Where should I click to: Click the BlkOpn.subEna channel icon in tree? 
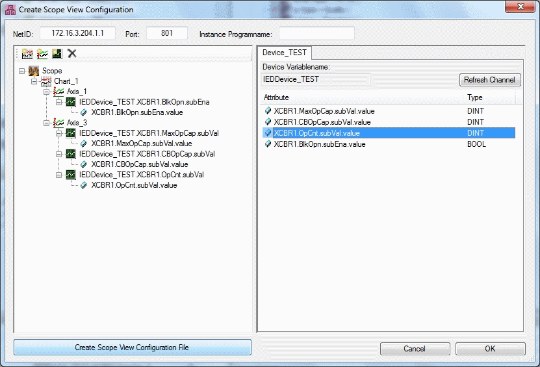pos(71,102)
